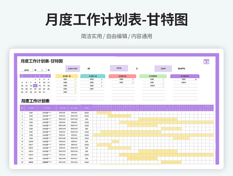Click the purple calendar 月 icon
Image resolution: width=233 pixels, height=176 pixels.
[x=206, y=61]
